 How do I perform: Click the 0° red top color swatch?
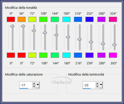[11, 19]
